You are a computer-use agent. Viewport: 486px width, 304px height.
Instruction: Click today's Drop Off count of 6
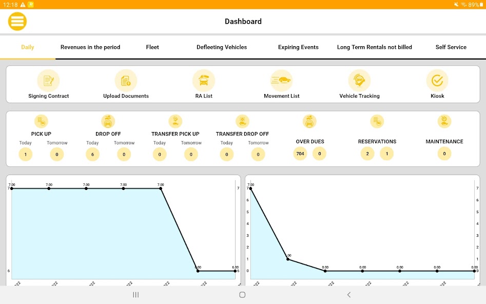[92, 154]
